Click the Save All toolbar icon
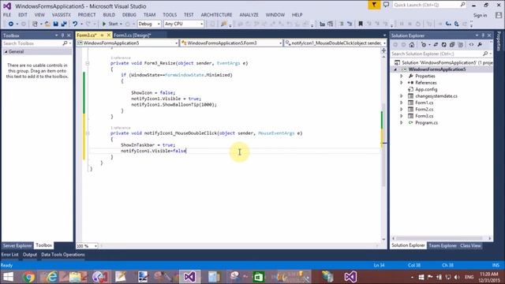Image resolution: width=505 pixels, height=284 pixels. point(64,24)
